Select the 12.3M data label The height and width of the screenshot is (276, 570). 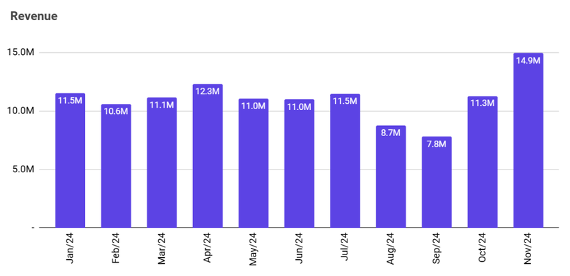coord(207,91)
